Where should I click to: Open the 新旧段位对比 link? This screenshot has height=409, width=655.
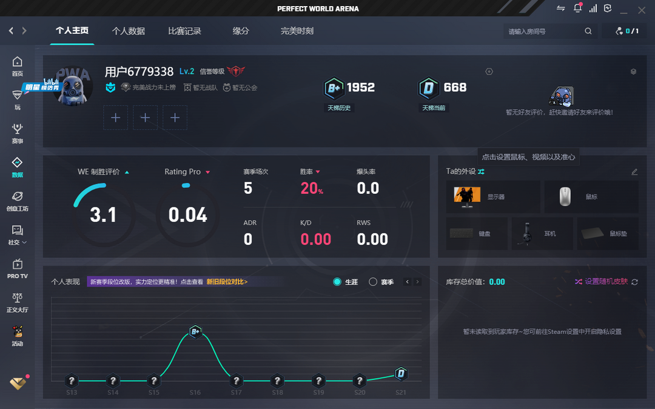(227, 282)
